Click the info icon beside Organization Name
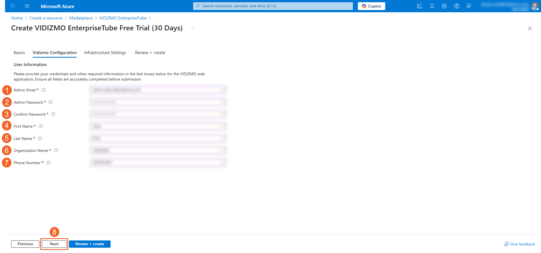Image resolution: width=541 pixels, height=253 pixels. (x=56, y=150)
